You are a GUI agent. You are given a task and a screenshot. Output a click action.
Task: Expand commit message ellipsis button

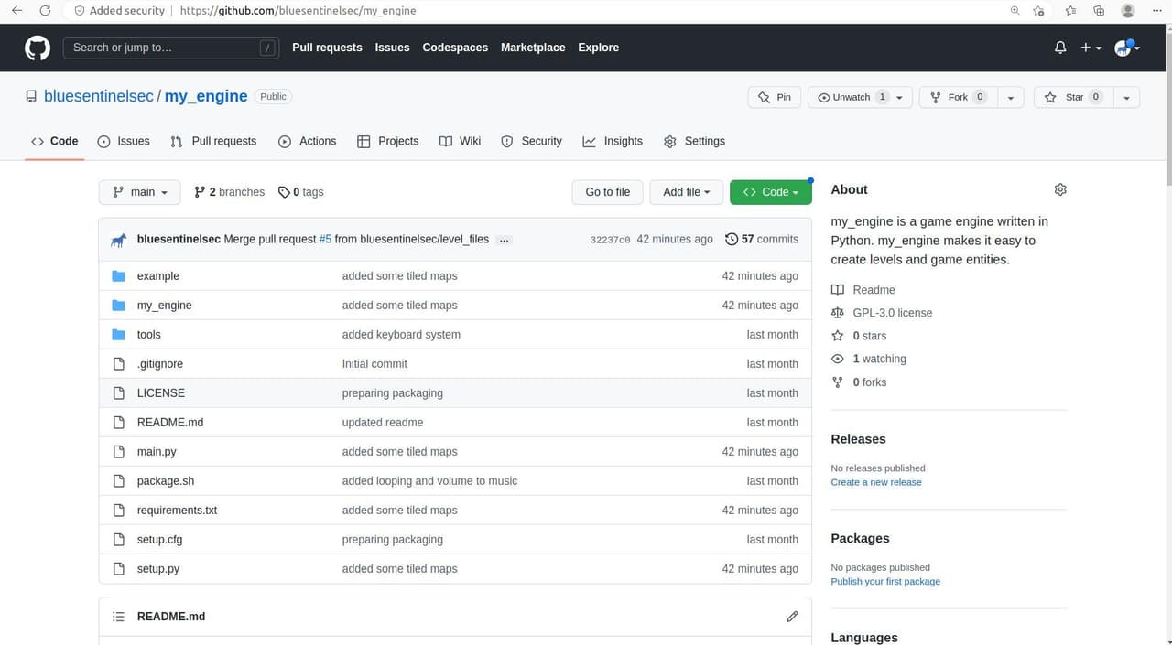tap(504, 240)
